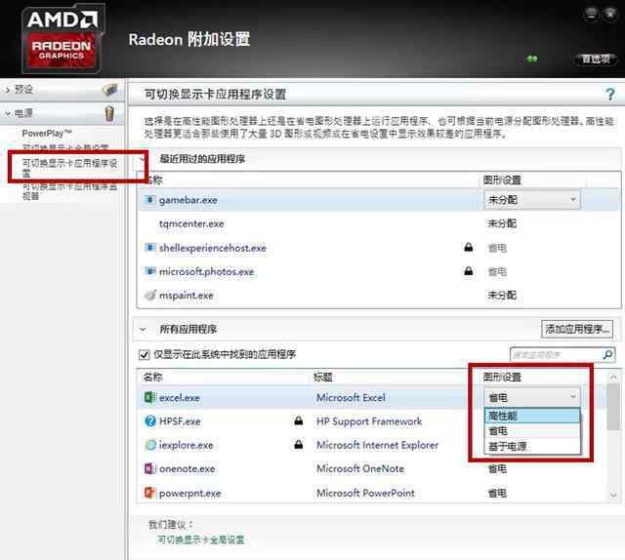Click scroll-down arrow of applications list

click(613, 495)
